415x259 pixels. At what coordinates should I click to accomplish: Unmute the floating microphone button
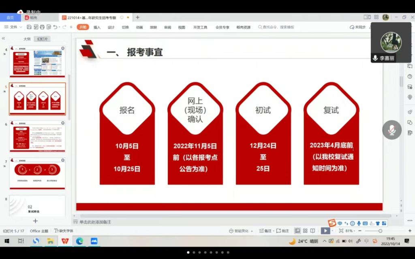391,130
